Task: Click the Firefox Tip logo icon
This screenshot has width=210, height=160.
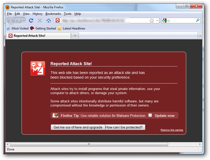Action: [56, 115]
